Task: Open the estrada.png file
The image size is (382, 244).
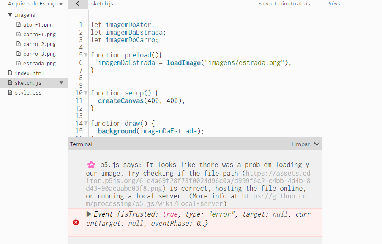Action: 39,64
